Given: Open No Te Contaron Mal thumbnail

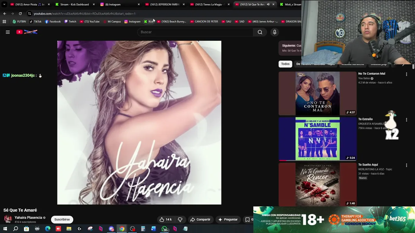Looking at the screenshot, I should 317,94.
